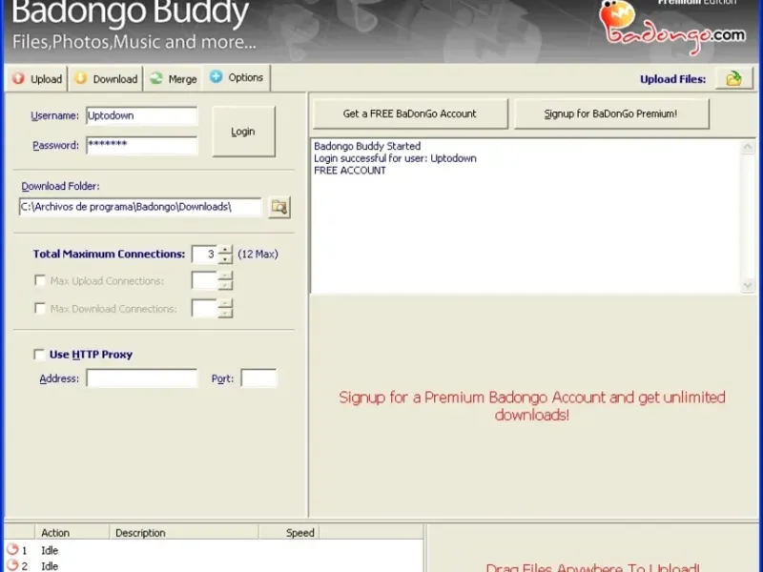Click the log scrollbar up arrow

pyautogui.click(x=748, y=148)
